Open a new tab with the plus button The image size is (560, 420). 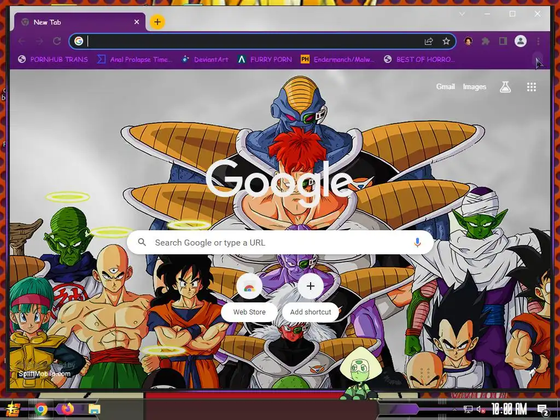[157, 22]
